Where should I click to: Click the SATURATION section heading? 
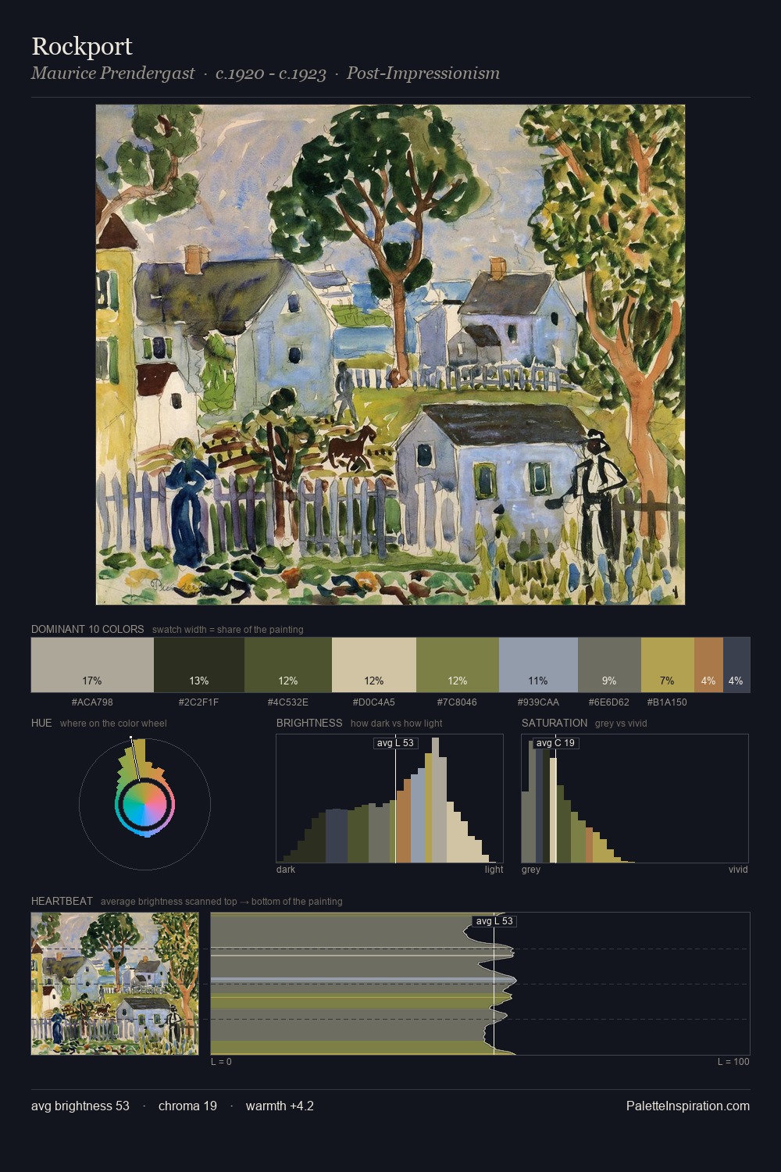(x=555, y=723)
